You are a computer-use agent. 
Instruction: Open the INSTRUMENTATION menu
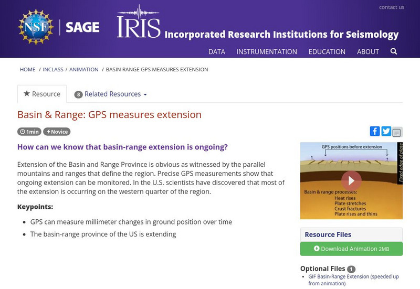[267, 51]
